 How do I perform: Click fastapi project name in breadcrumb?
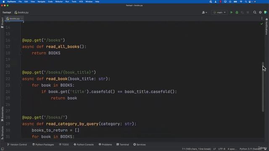point(7,12)
